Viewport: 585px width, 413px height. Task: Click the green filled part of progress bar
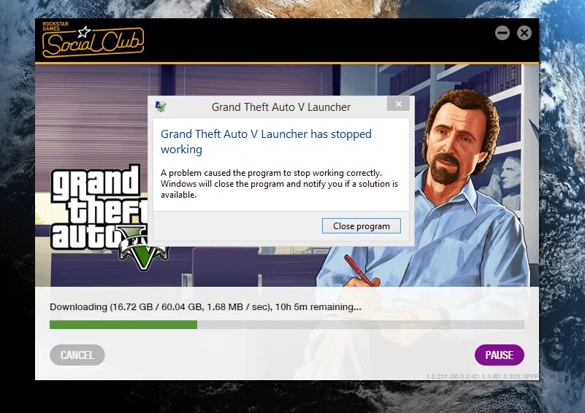123,325
